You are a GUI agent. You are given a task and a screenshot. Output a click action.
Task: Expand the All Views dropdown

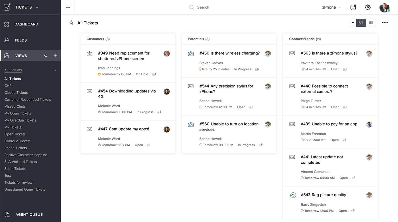tap(55, 70)
